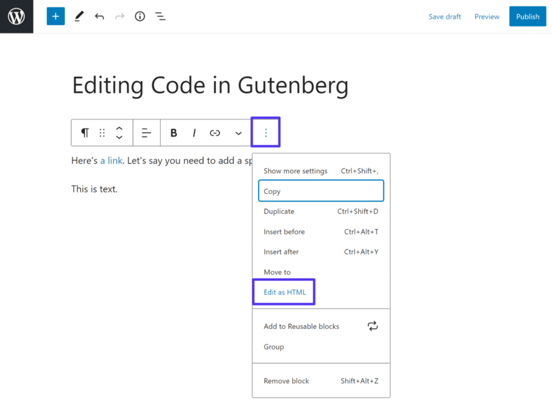Grab the block drag handle icon
This screenshot has width=552, height=410.
102,132
